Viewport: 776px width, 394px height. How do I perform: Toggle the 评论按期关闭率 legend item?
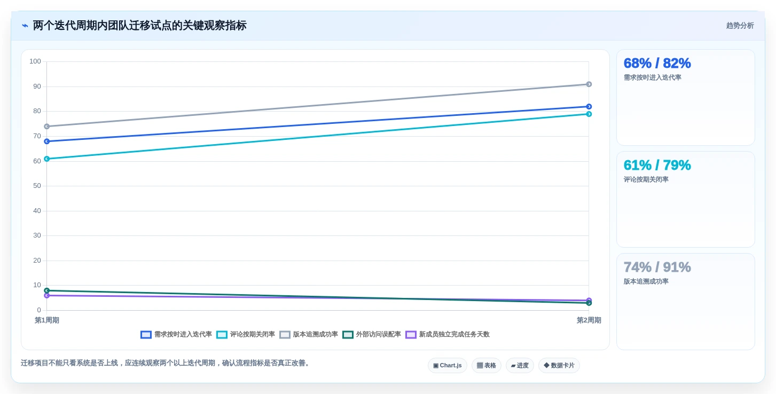pyautogui.click(x=246, y=335)
